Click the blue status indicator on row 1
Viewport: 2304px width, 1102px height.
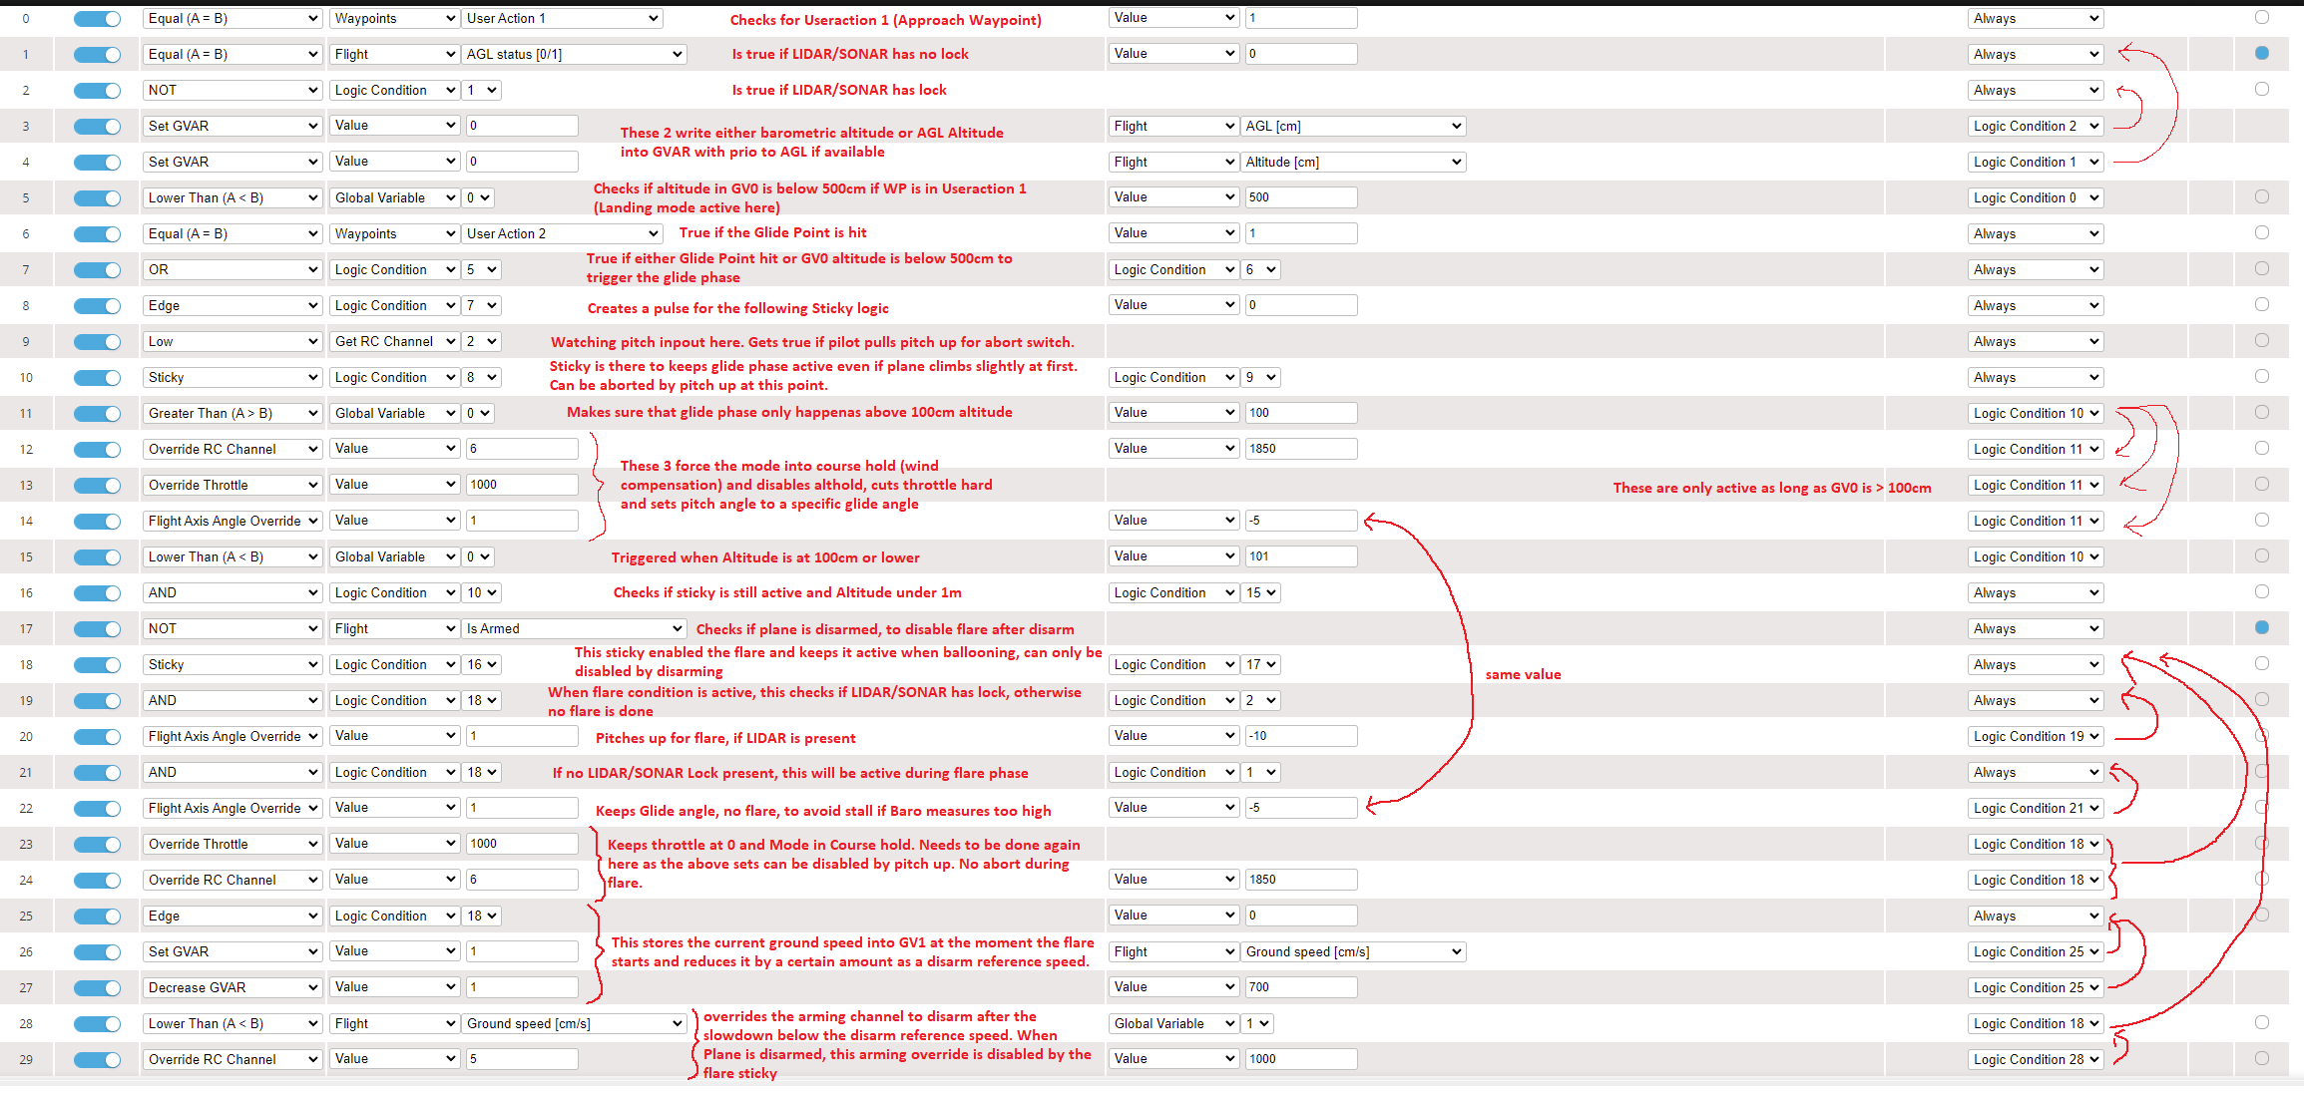coord(2261,53)
